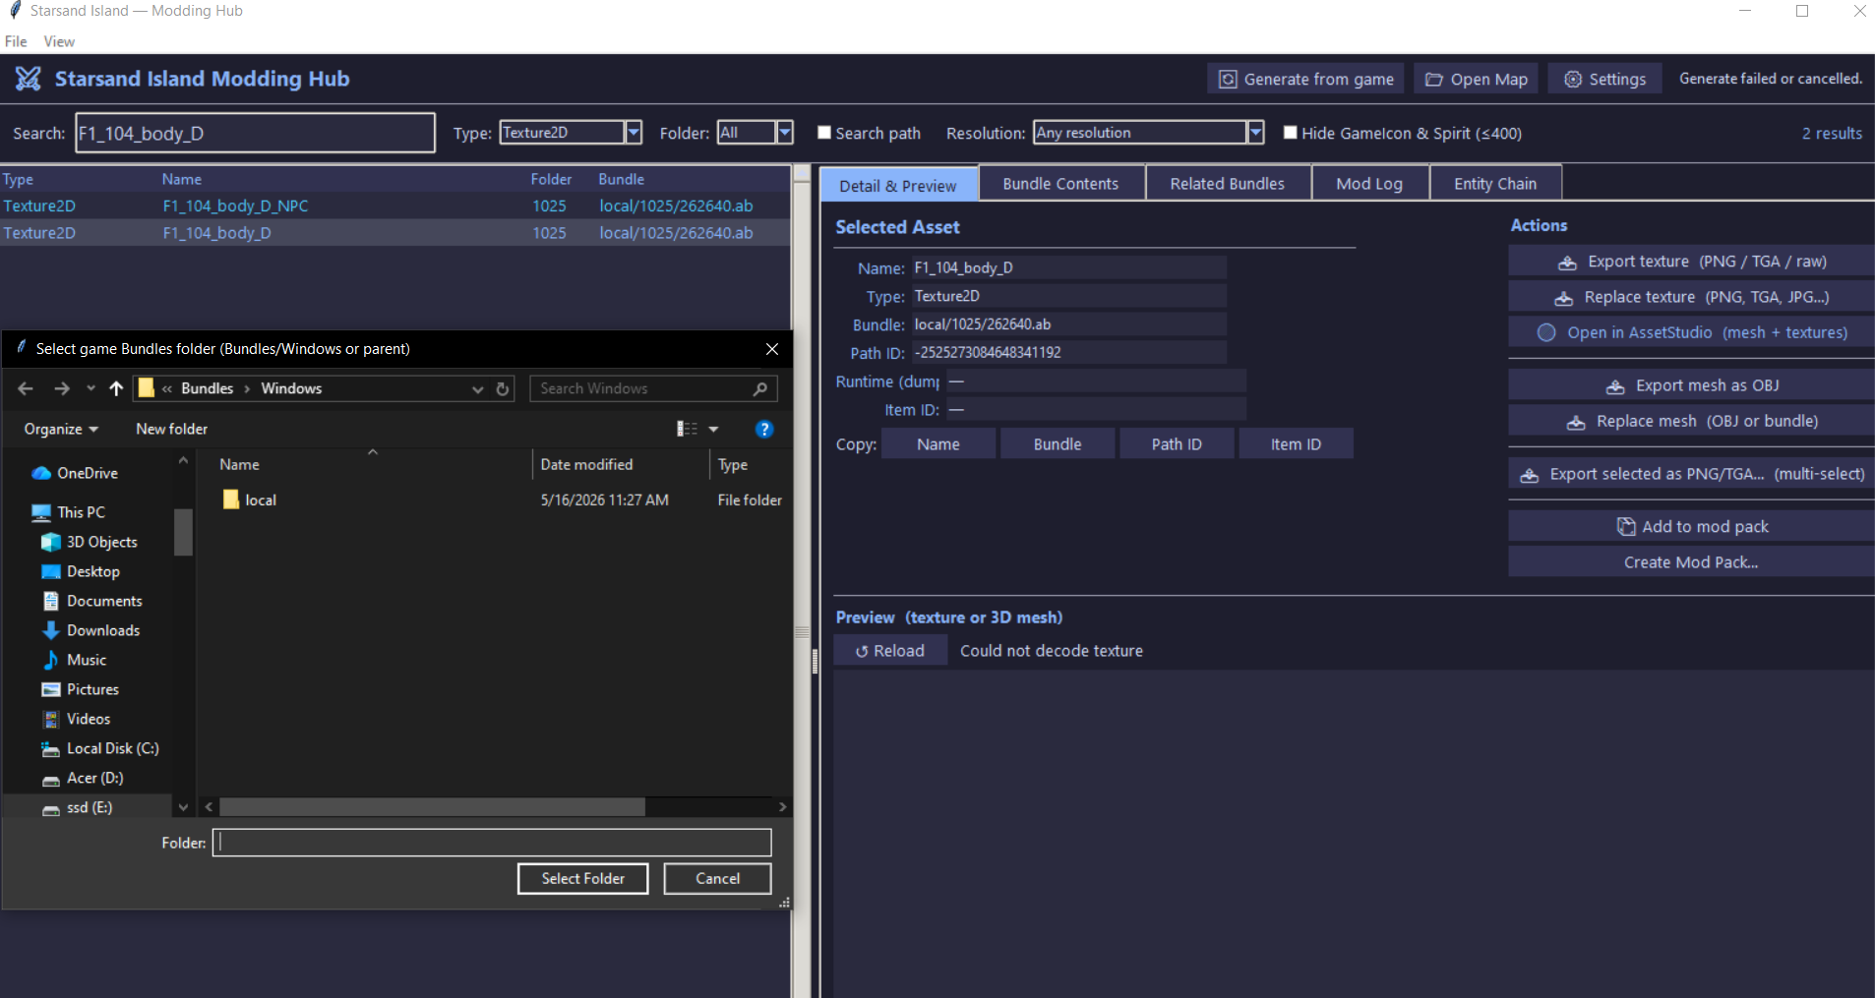Expand the address bar path history dropdown
Image resolution: width=1875 pixels, height=998 pixels.
[478, 388]
